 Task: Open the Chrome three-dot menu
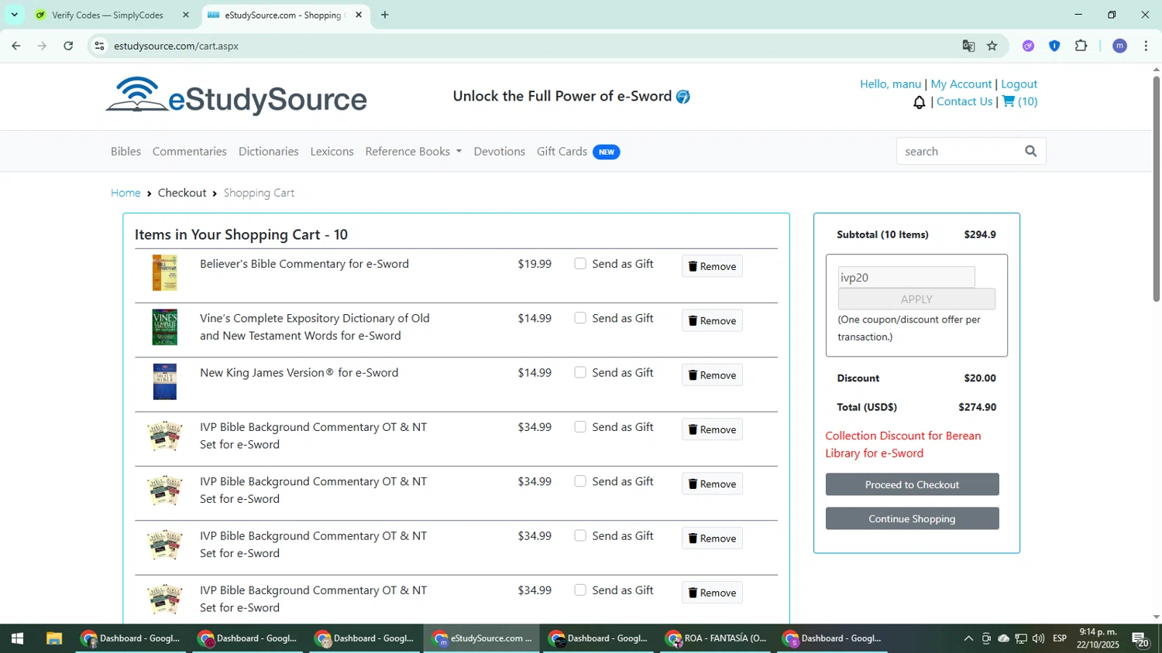[x=1146, y=46]
